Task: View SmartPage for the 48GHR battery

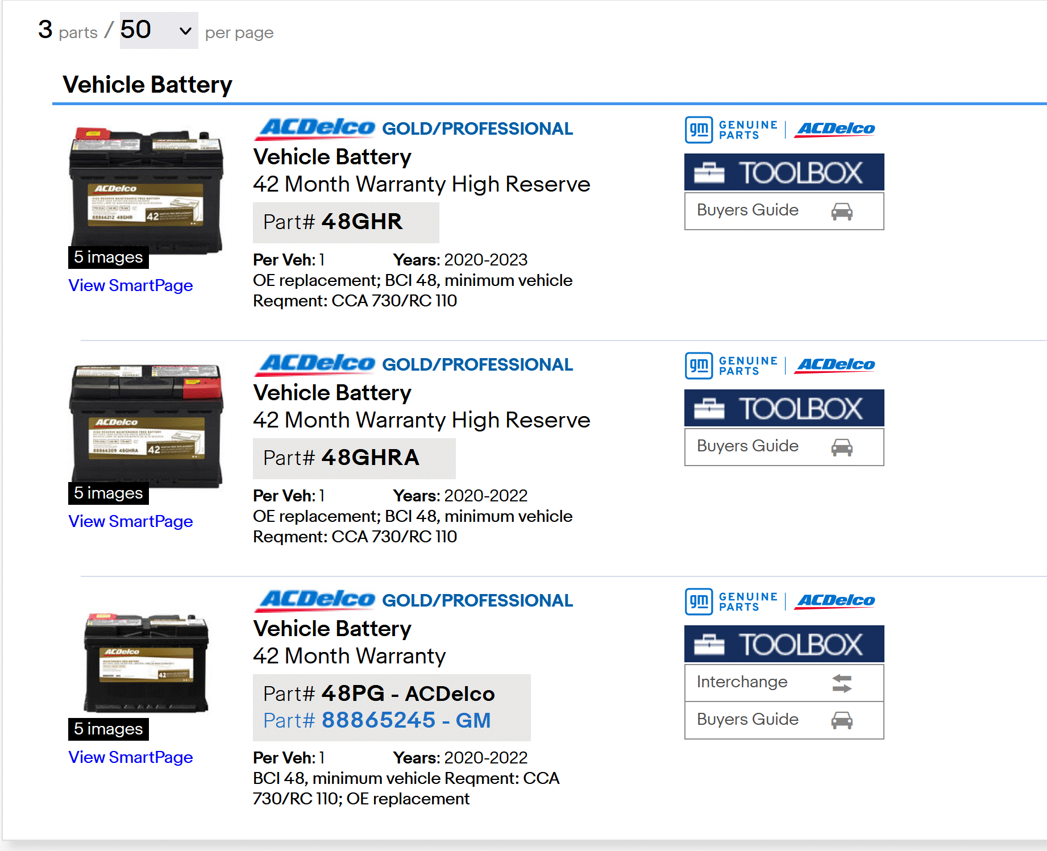Action: (x=131, y=285)
